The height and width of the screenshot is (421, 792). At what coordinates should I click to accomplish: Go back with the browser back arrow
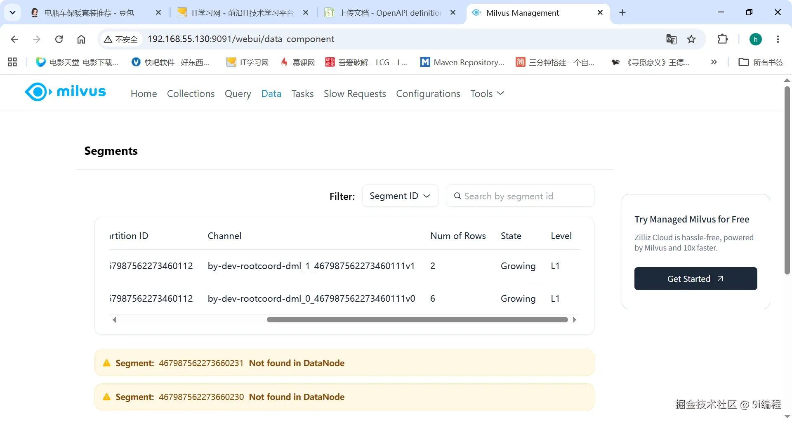[x=14, y=39]
